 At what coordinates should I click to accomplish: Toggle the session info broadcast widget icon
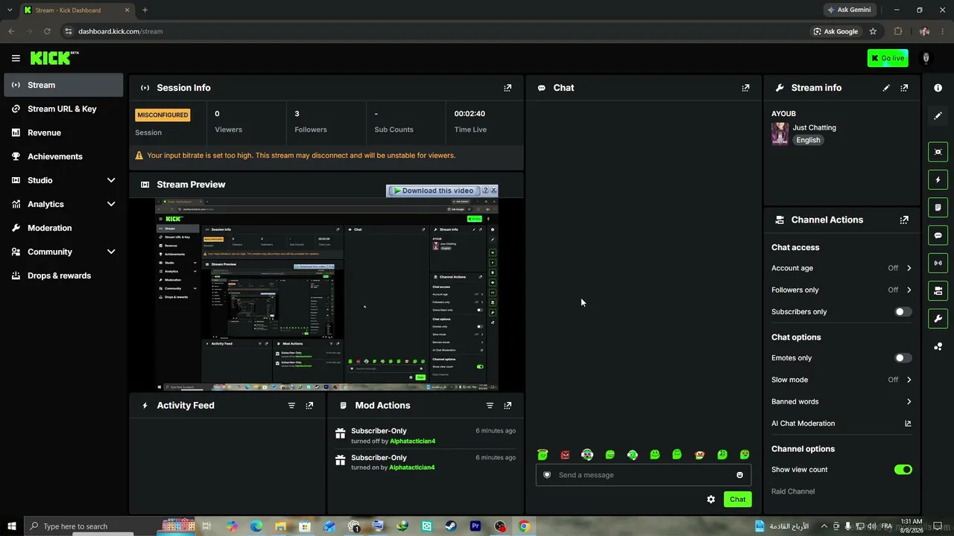(938, 263)
